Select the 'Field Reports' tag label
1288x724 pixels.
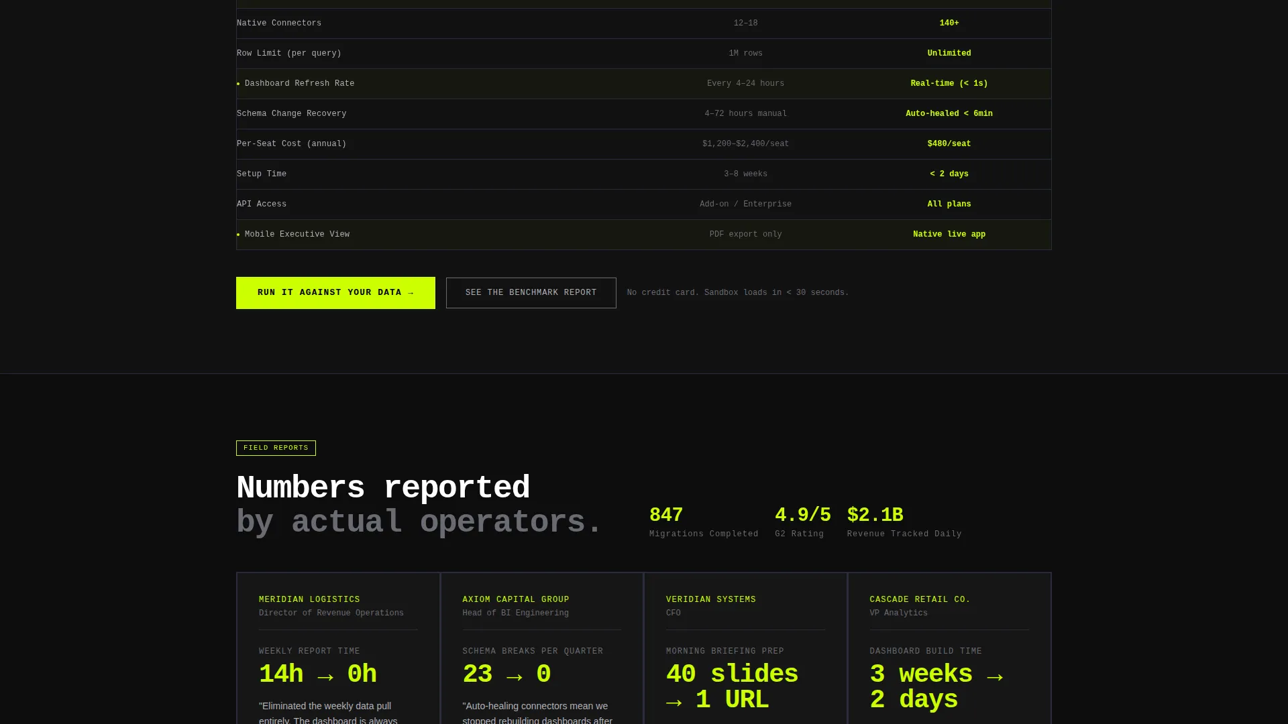pos(276,448)
